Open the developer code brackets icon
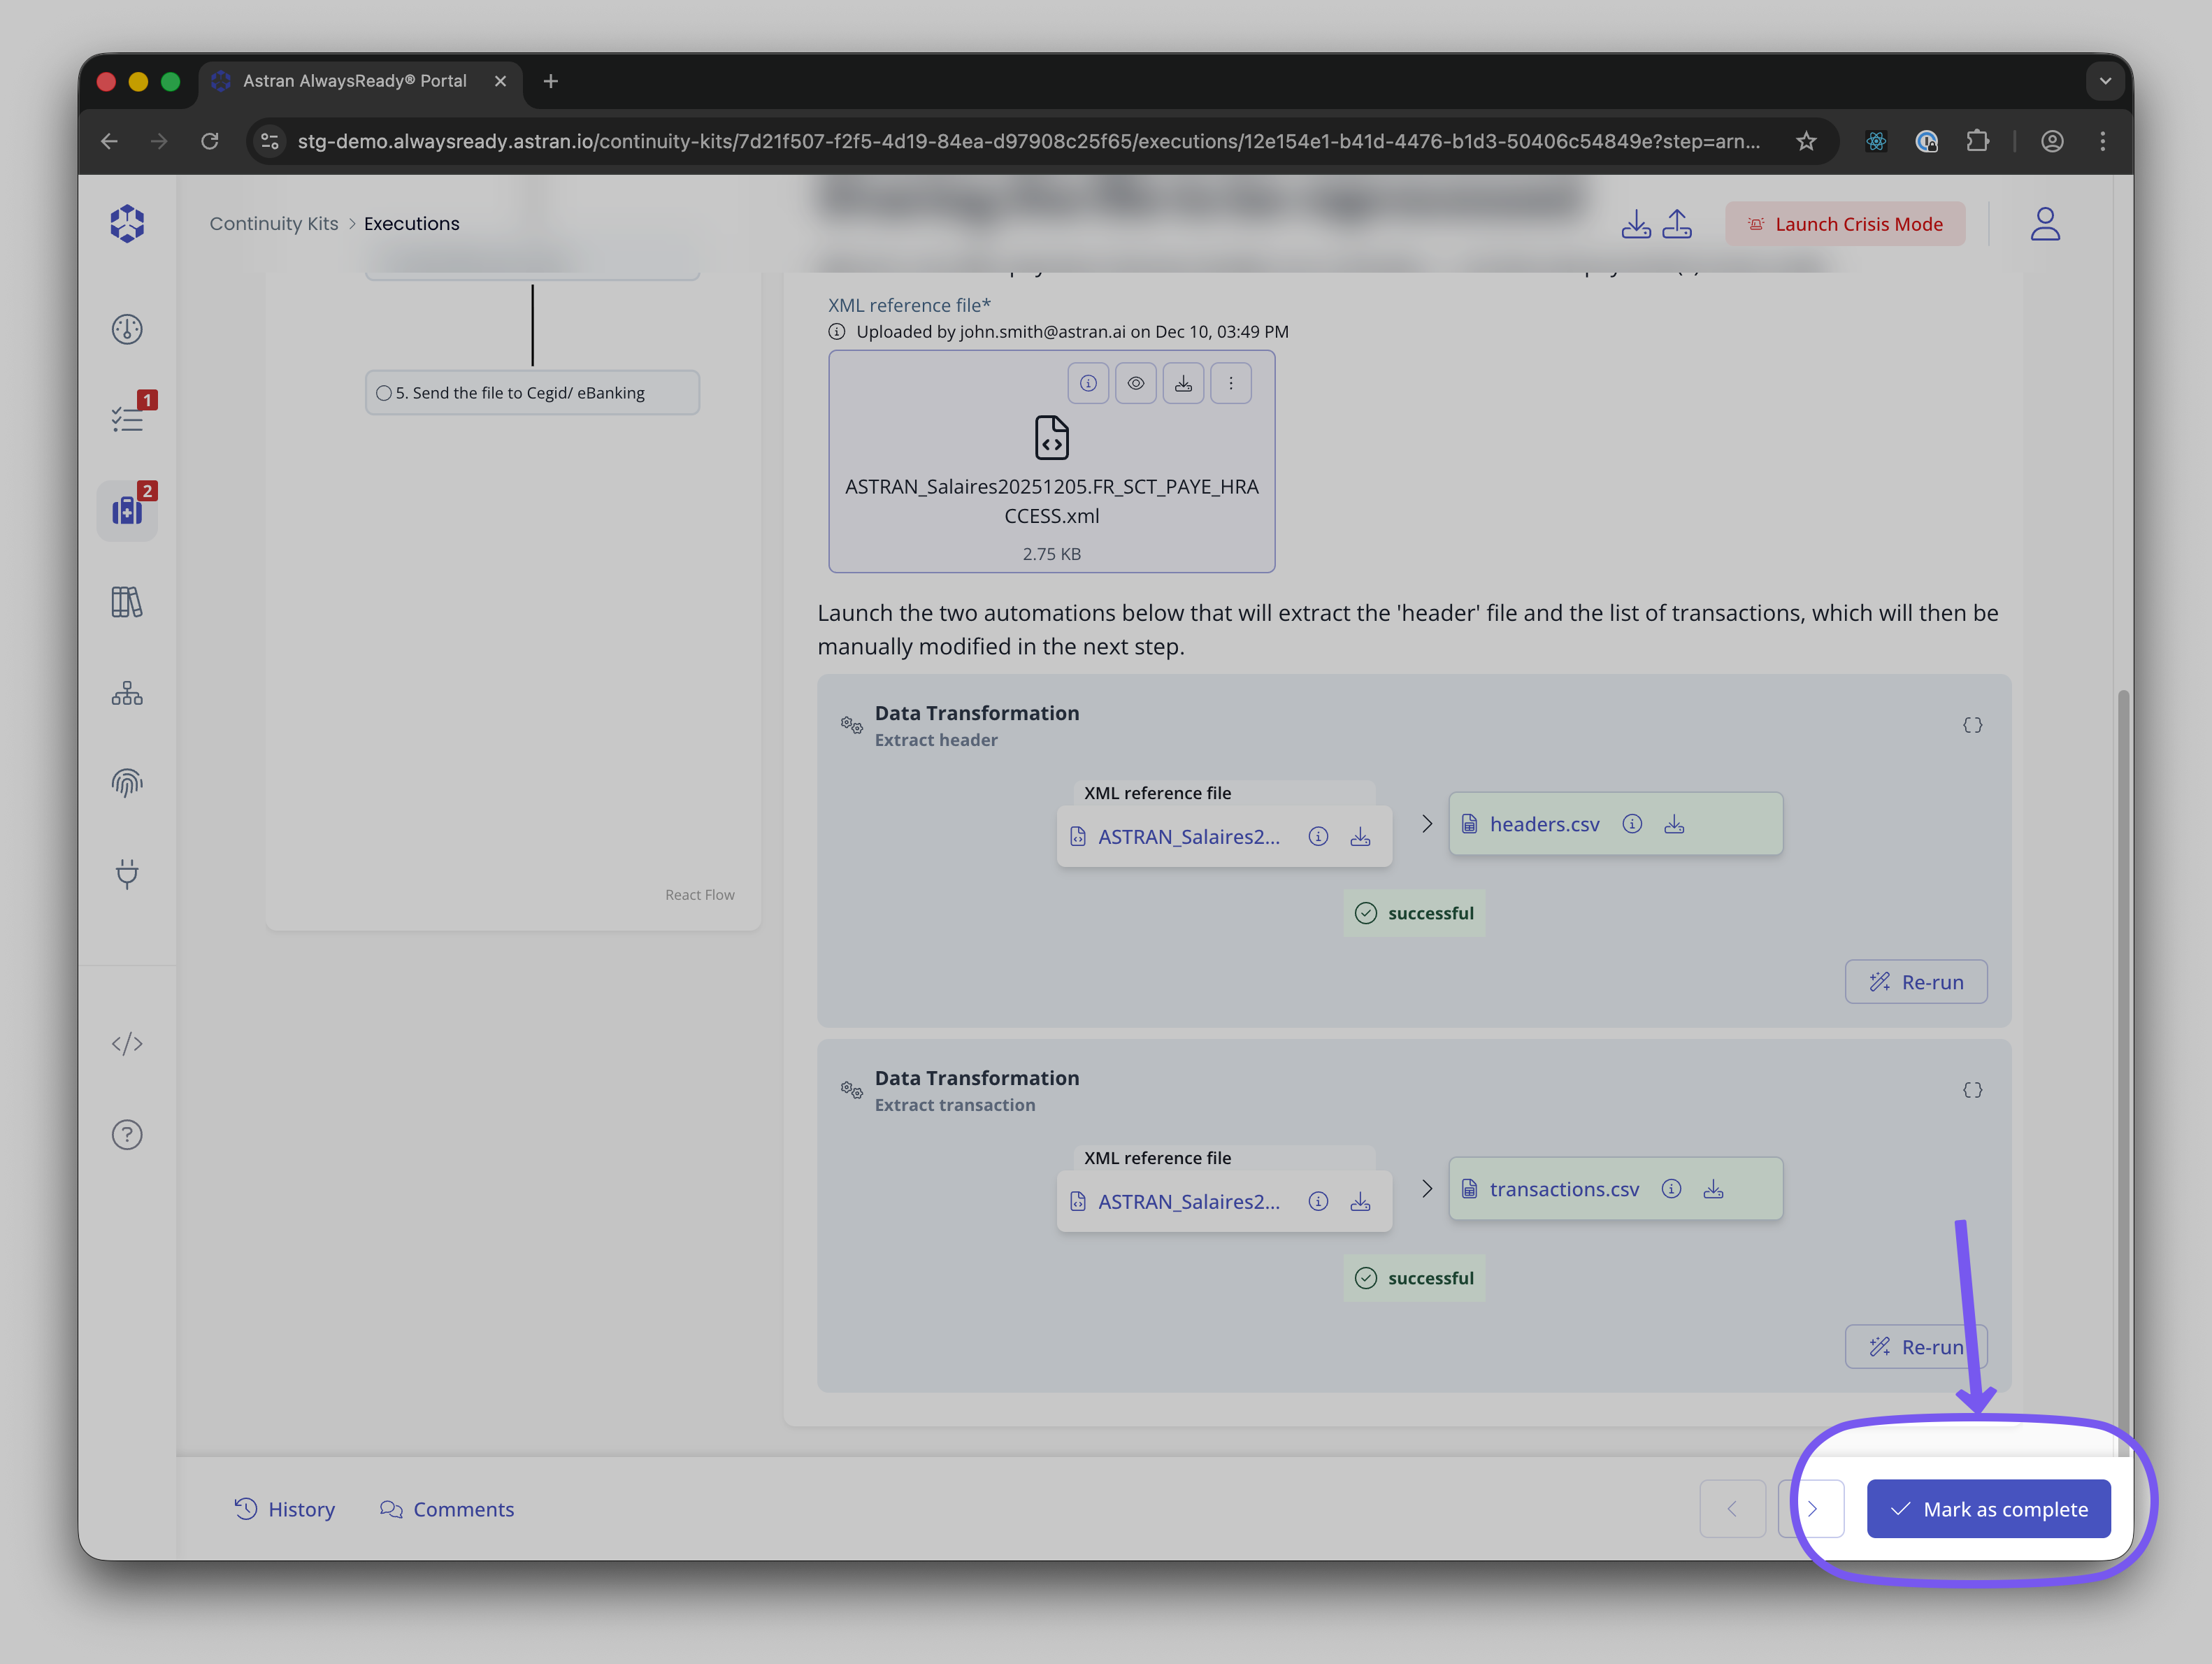 127,1044
